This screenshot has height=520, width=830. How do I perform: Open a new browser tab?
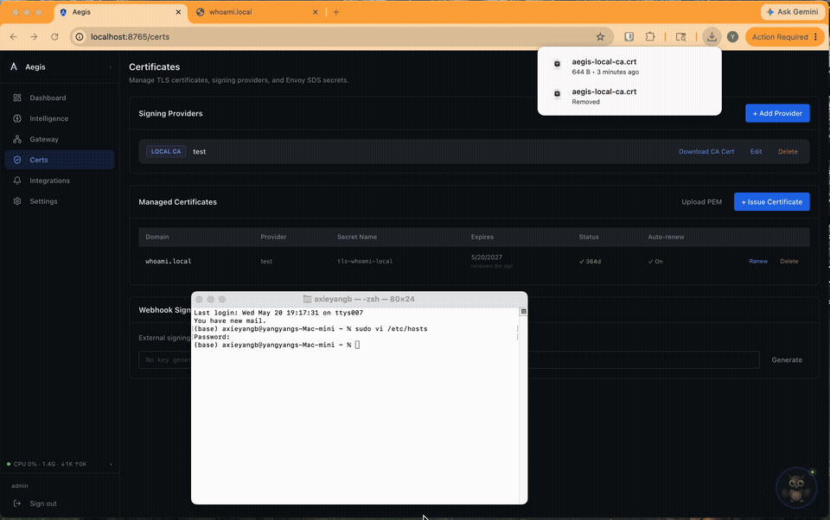[336, 12]
